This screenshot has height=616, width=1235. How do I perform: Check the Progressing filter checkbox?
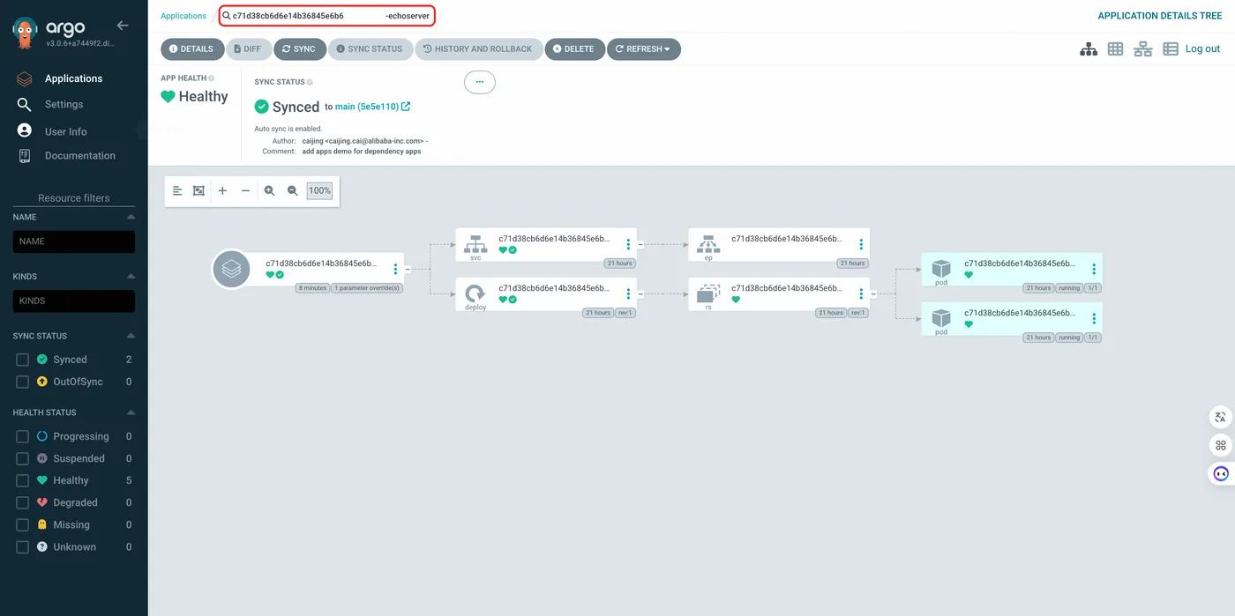[x=23, y=436]
